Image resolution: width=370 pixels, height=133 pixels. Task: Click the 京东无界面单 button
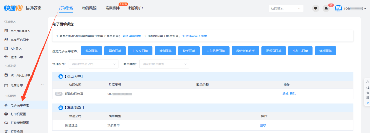click(216, 51)
